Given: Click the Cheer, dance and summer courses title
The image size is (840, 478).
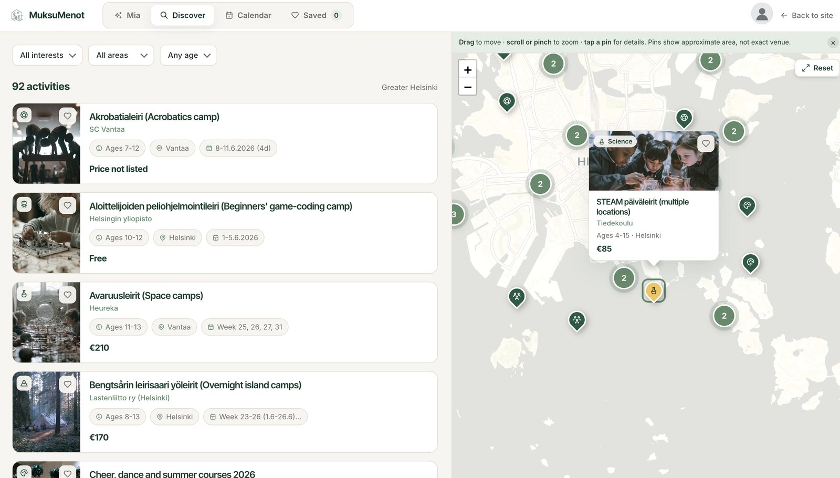Looking at the screenshot, I should (172, 474).
